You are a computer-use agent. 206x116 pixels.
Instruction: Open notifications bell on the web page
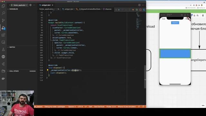[194, 15]
